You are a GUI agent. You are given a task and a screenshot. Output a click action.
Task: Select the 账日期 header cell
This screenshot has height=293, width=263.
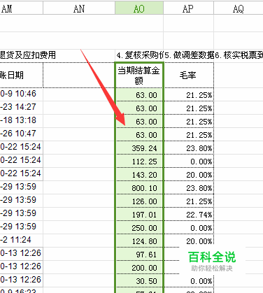point(22,76)
